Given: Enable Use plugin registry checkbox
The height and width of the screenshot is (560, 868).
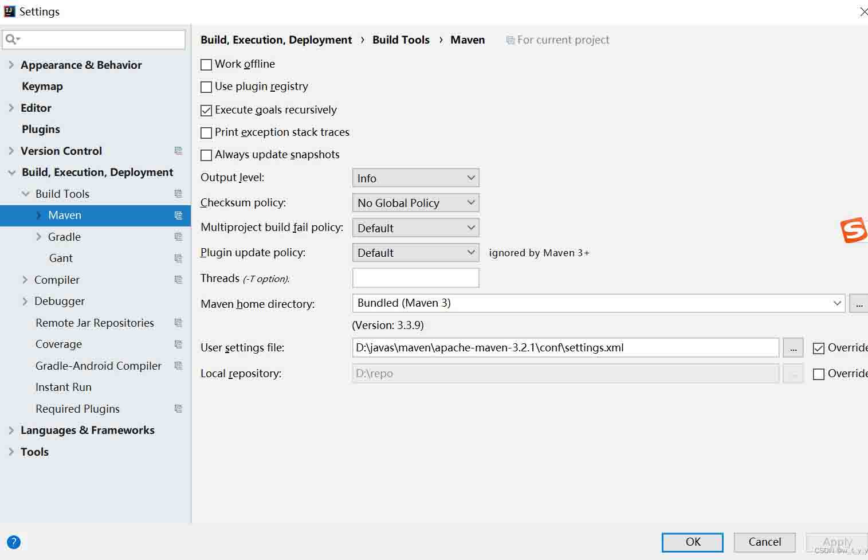Looking at the screenshot, I should (206, 87).
